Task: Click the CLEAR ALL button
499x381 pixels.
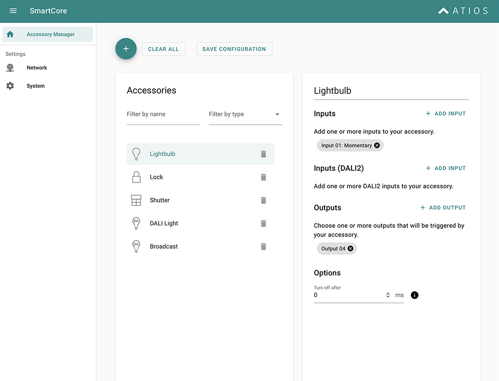Action: pyautogui.click(x=163, y=49)
